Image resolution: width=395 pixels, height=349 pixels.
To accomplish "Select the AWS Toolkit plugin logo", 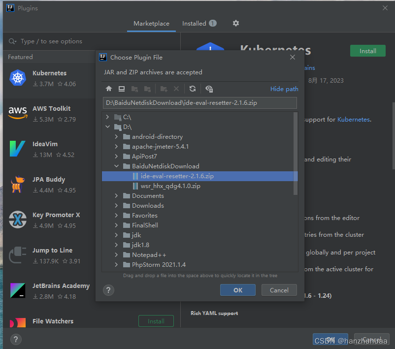I will click(18, 113).
